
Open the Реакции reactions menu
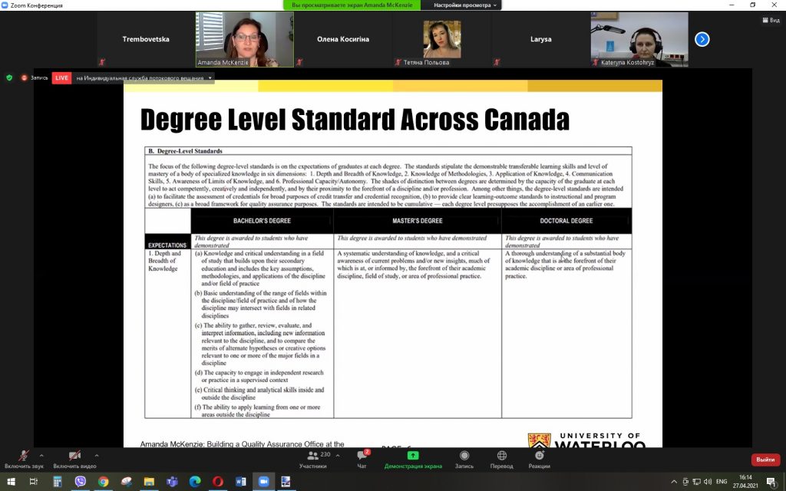pos(540,459)
